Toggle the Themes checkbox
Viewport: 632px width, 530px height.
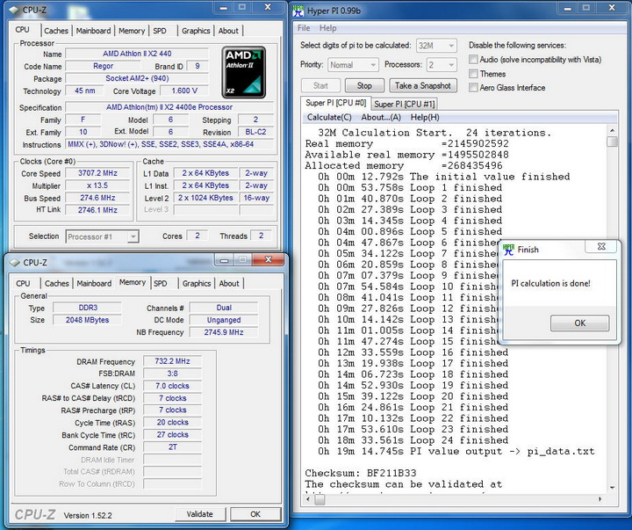coord(473,74)
